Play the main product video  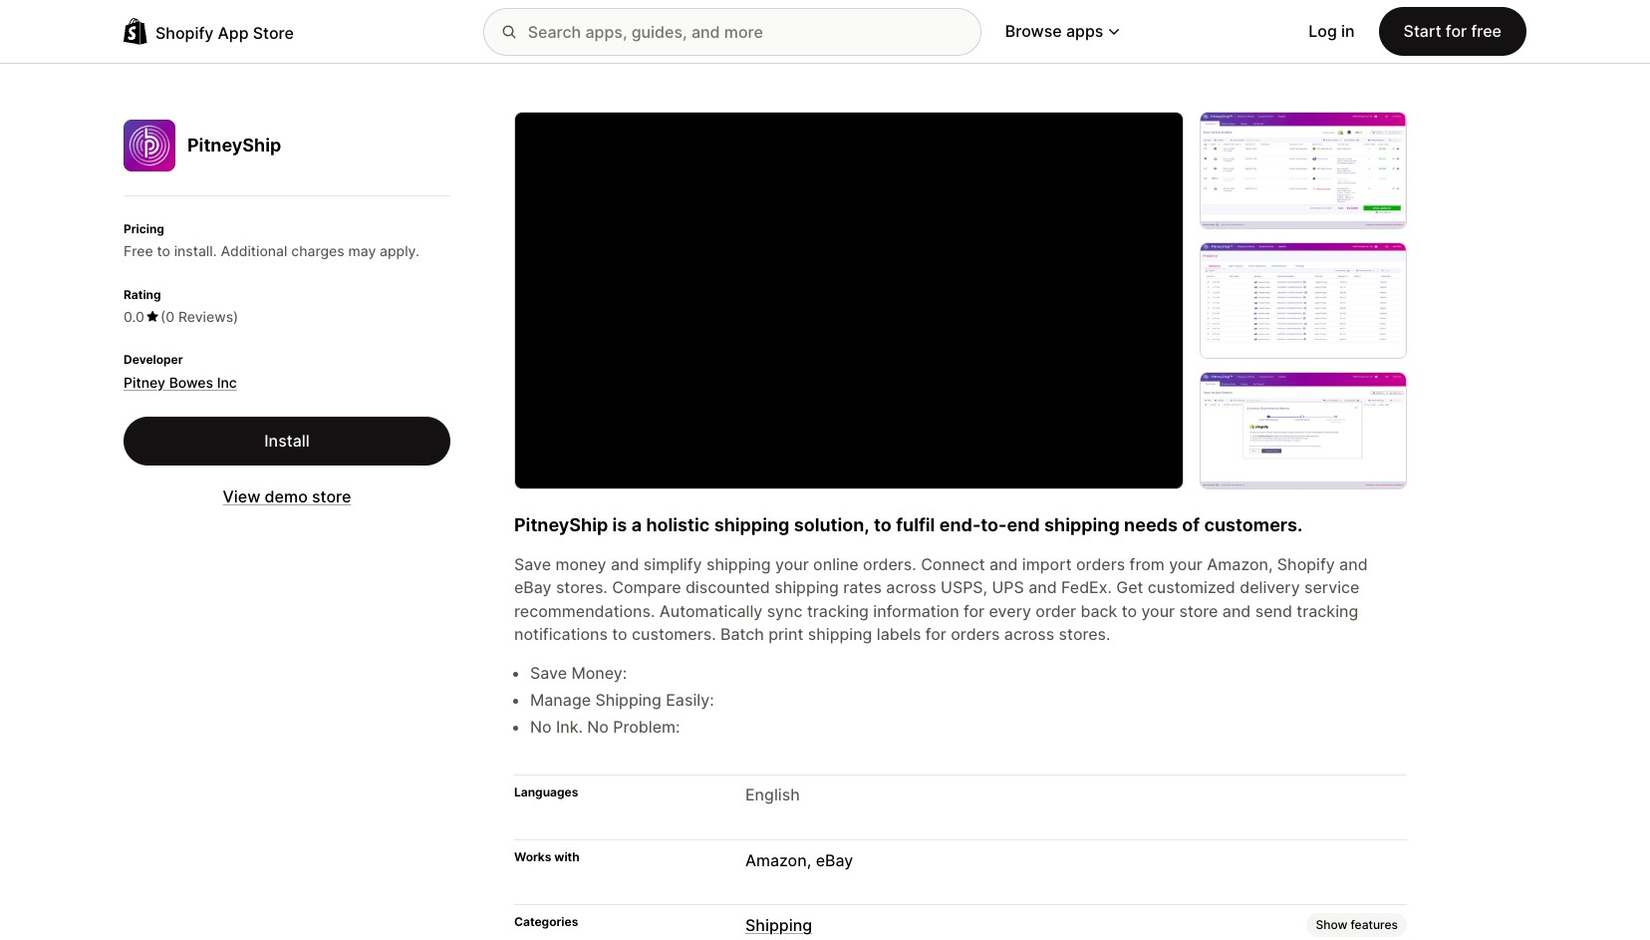(x=849, y=300)
